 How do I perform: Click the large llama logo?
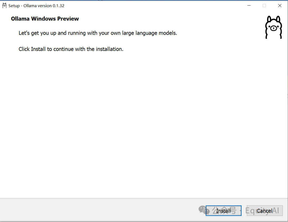pos(273,27)
